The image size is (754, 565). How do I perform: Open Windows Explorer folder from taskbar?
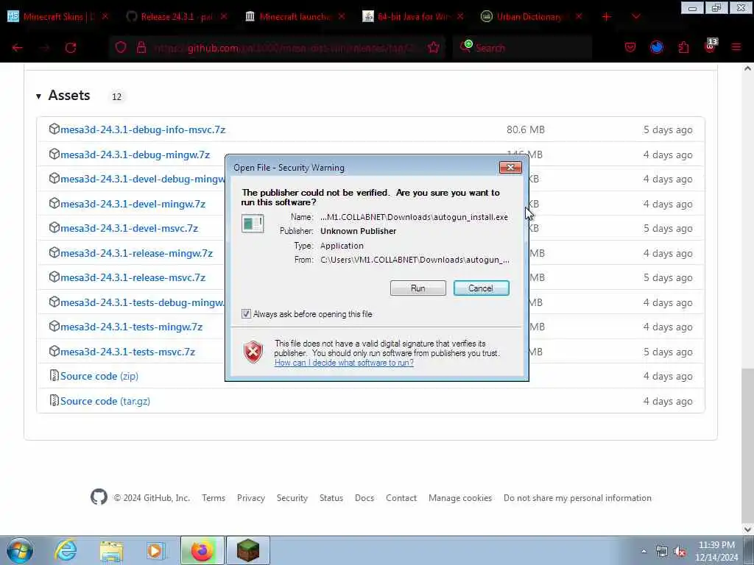click(x=112, y=550)
